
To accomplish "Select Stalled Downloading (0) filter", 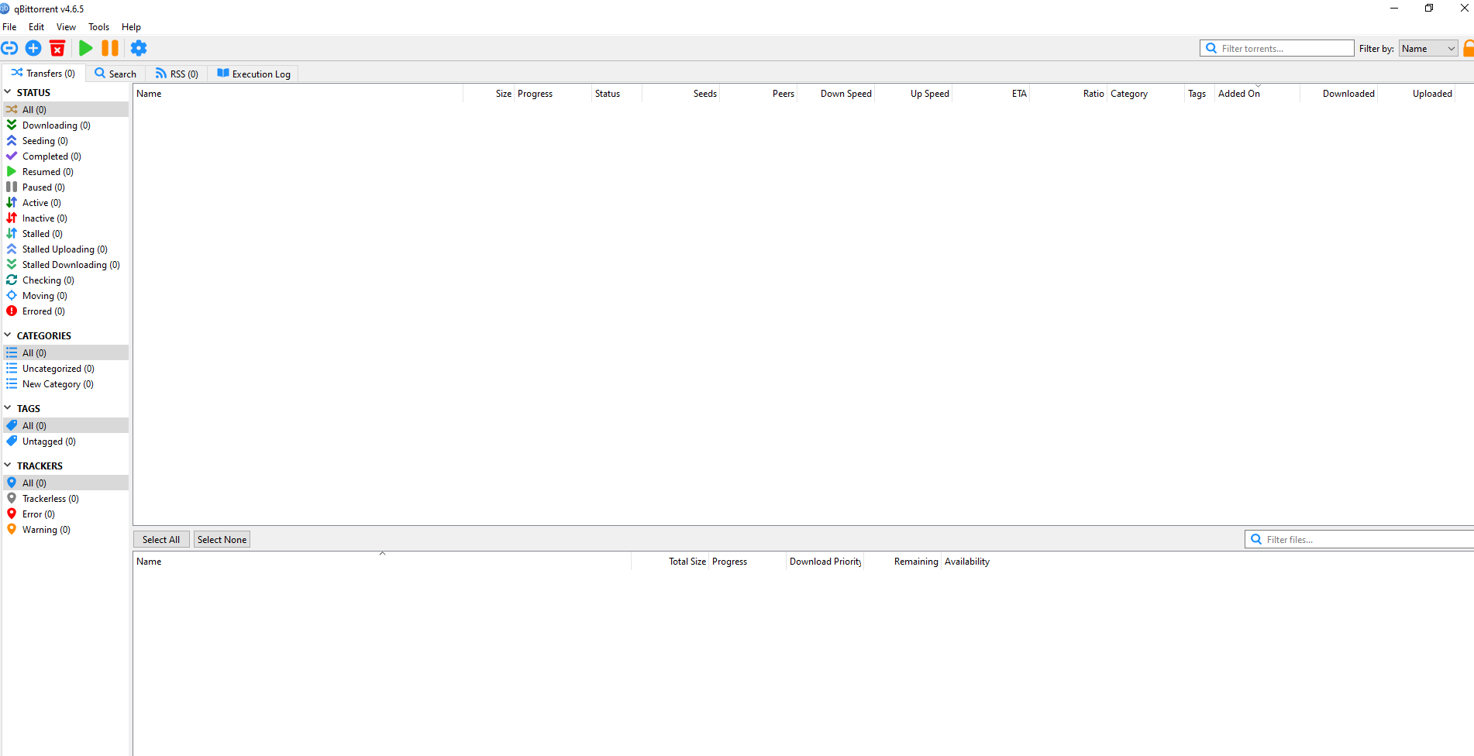I will pos(66,264).
